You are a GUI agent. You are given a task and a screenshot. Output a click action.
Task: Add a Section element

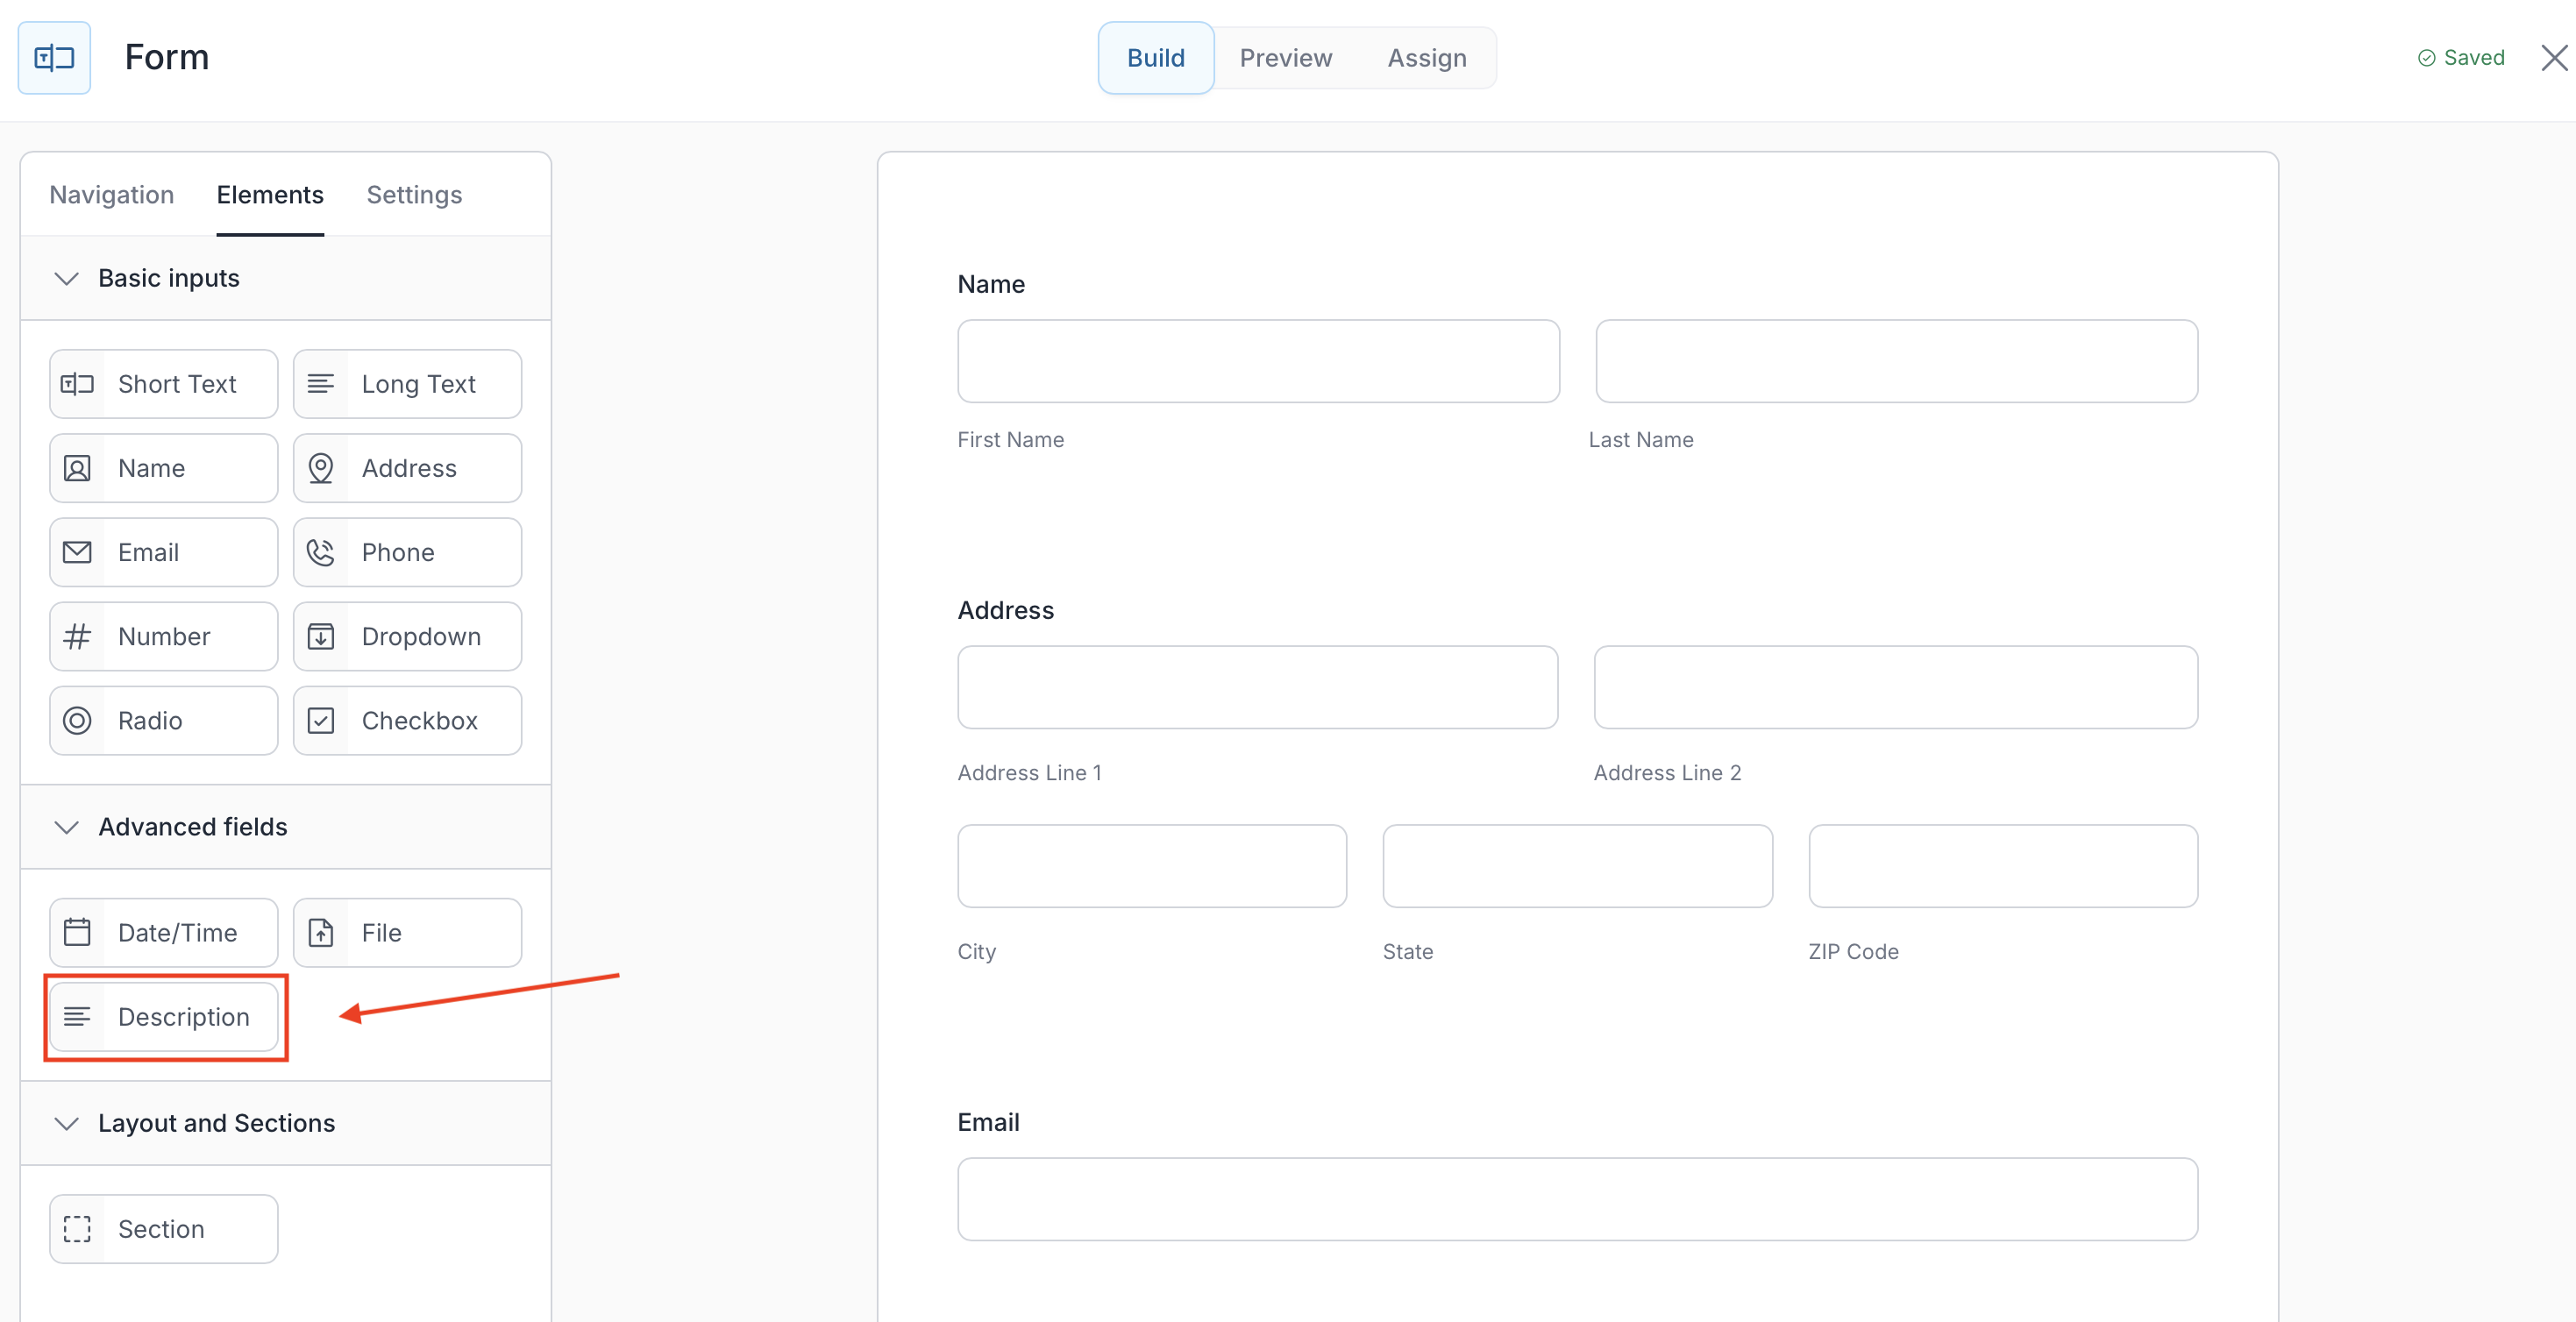164,1228
